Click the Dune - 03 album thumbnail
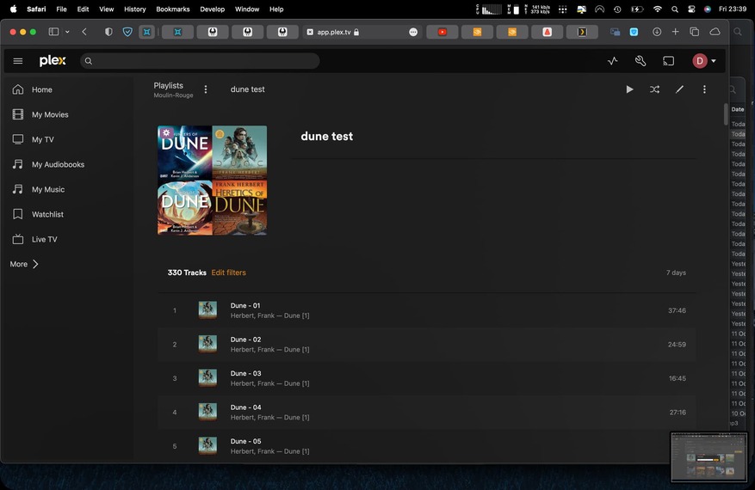This screenshot has height=490, width=755. [207, 378]
